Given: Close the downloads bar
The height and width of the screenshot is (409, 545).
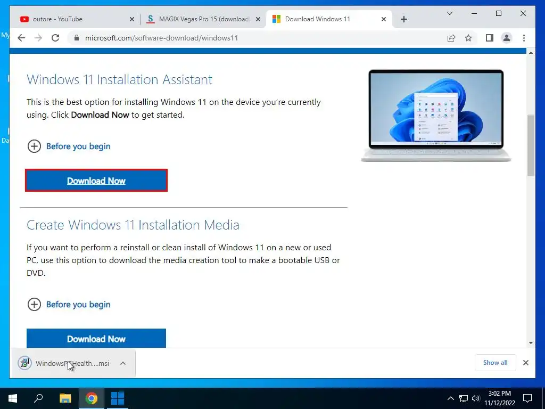Looking at the screenshot, I should click(525, 363).
